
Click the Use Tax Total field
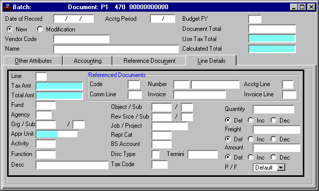pyautogui.click(x=272, y=39)
